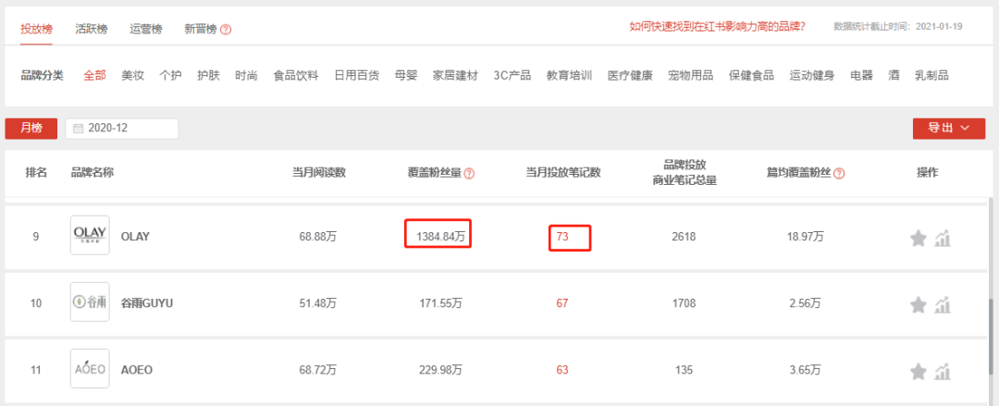
Task: Filter by 酒 category
Action: [x=894, y=76]
